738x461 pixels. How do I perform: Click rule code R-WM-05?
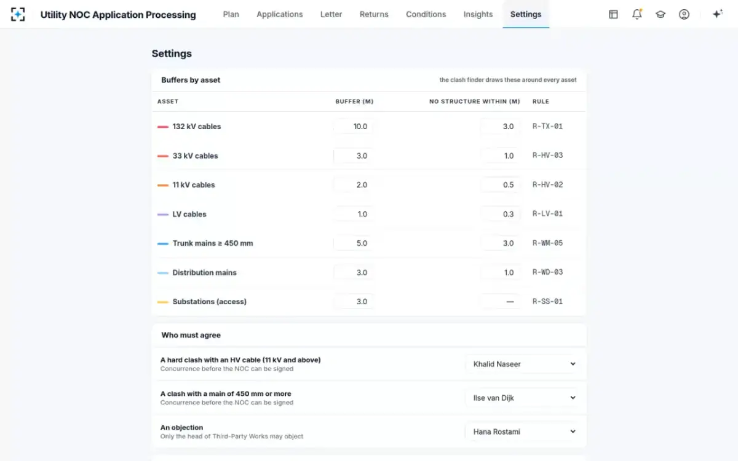coord(547,243)
